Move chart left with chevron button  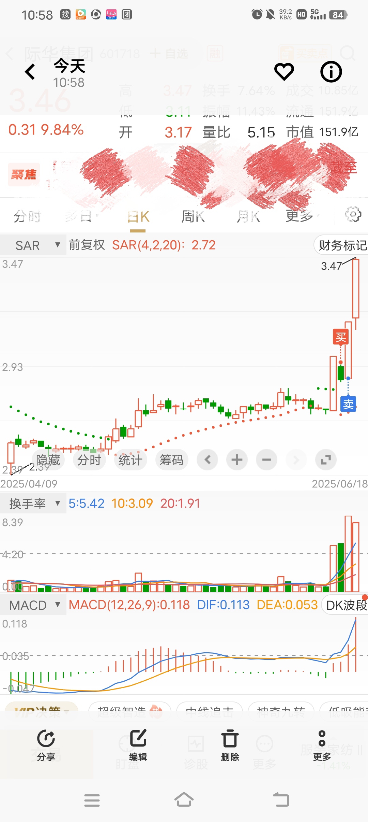pyautogui.click(x=208, y=459)
